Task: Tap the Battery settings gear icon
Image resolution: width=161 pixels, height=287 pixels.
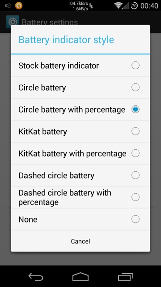Action: (13, 22)
